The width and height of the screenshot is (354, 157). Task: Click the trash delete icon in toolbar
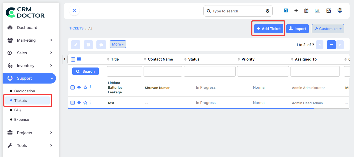pyautogui.click(x=88, y=45)
